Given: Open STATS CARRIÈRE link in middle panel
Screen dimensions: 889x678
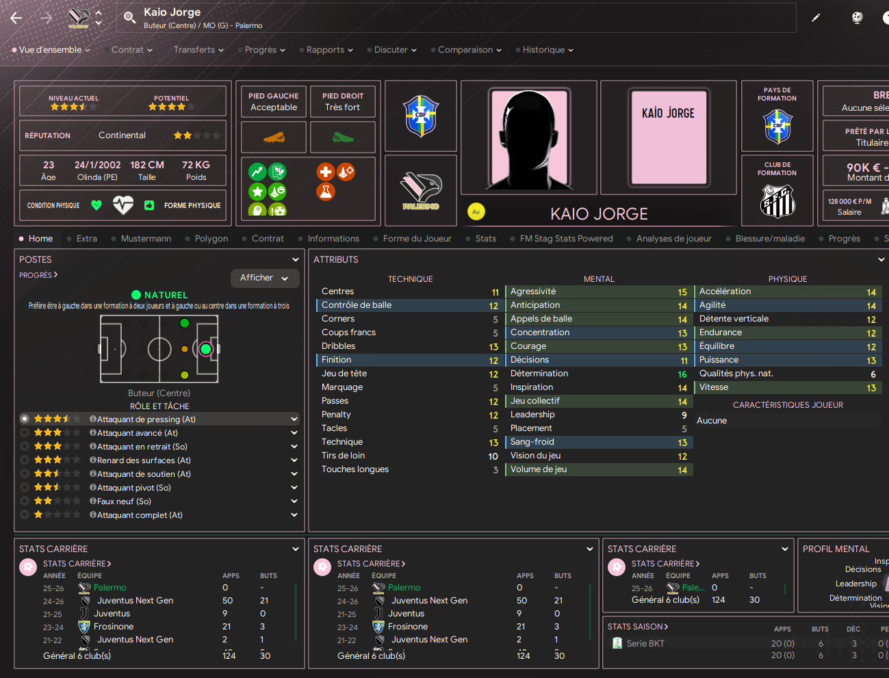Looking at the screenshot, I should pyautogui.click(x=371, y=564).
